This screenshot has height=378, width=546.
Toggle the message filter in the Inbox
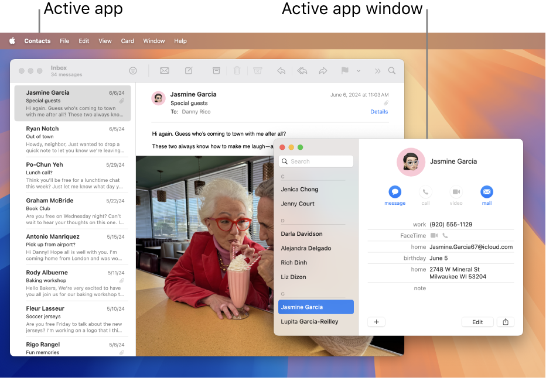pyautogui.click(x=134, y=70)
